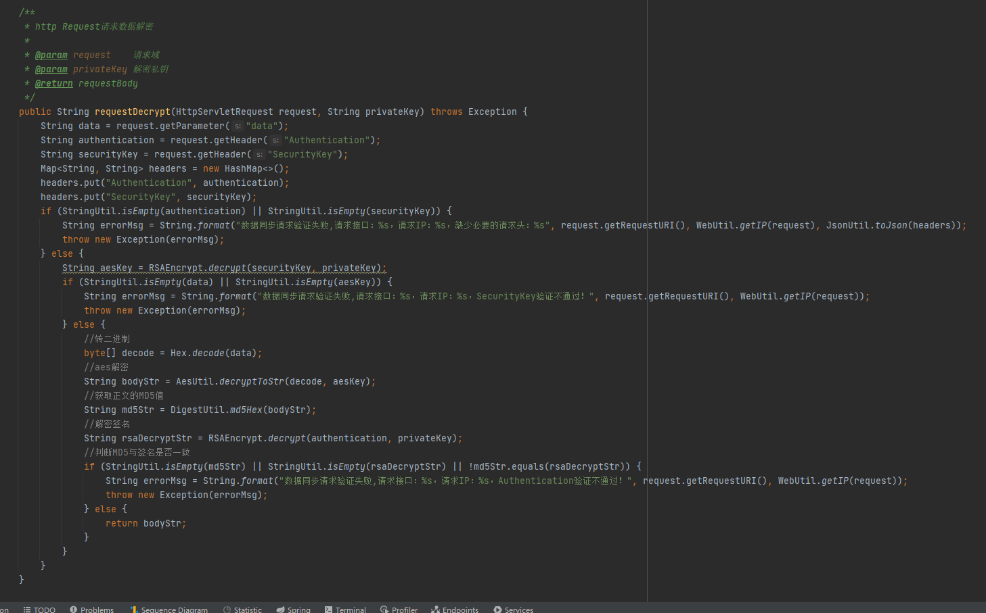Click the byte[] decode variable declaration
The height and width of the screenshot is (613, 986).
click(x=119, y=353)
